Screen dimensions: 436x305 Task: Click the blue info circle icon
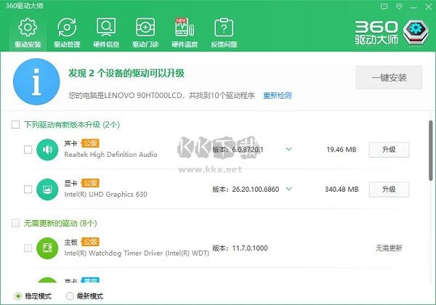coord(36,81)
